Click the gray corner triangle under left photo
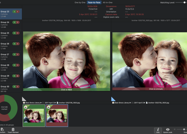The height and width of the screenshot is (134, 187). (24, 99)
